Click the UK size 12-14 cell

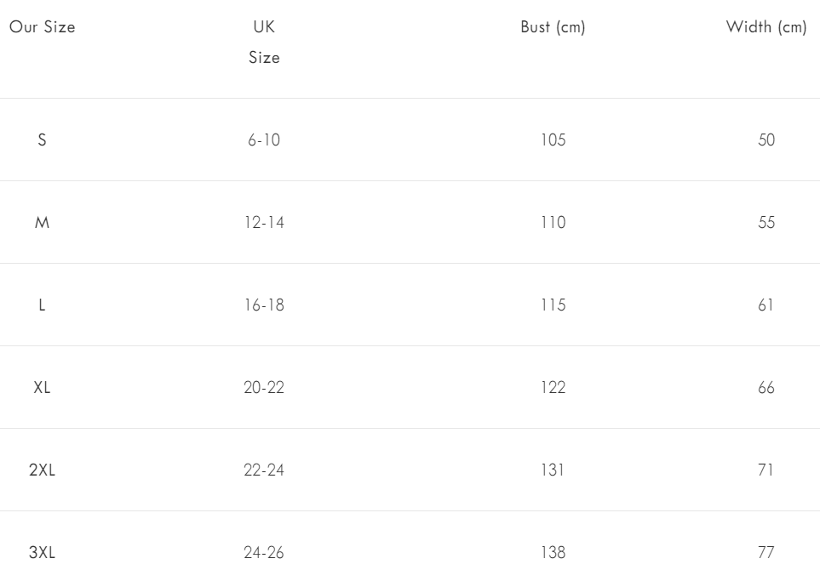point(264,223)
